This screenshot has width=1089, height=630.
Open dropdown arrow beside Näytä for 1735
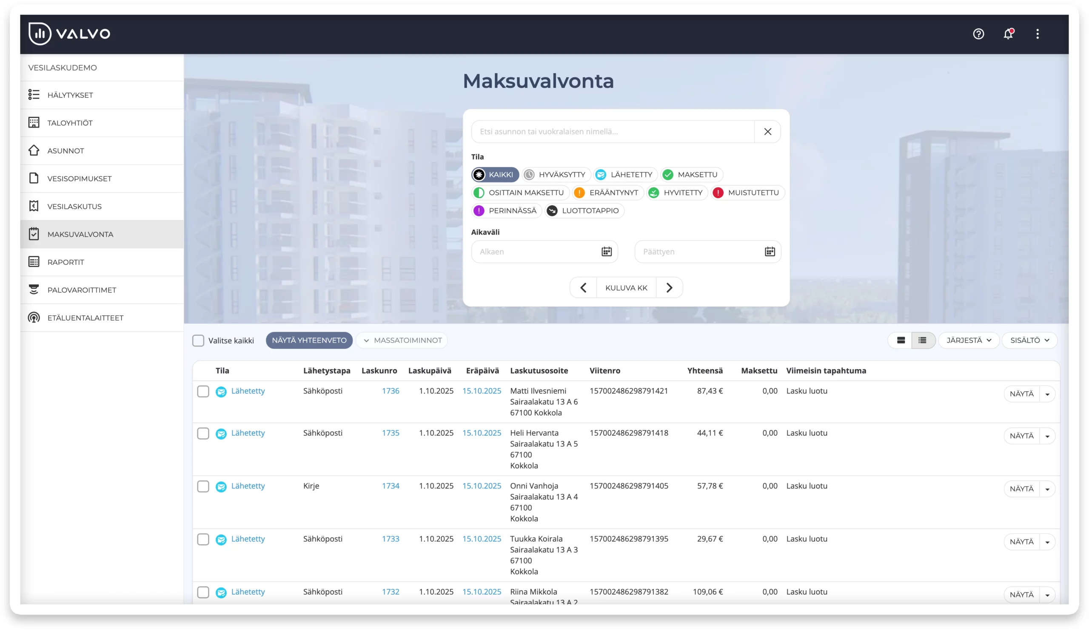click(x=1047, y=436)
